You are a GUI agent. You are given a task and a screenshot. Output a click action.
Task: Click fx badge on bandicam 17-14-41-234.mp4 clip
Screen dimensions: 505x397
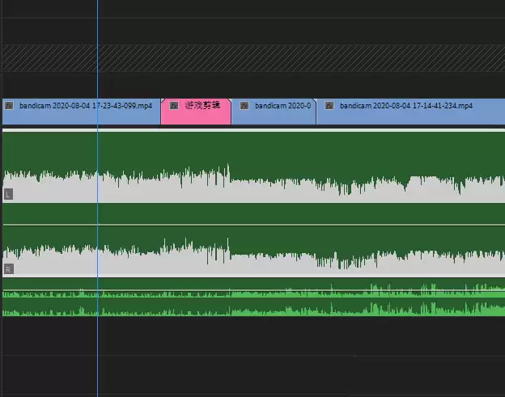pyautogui.click(x=329, y=106)
